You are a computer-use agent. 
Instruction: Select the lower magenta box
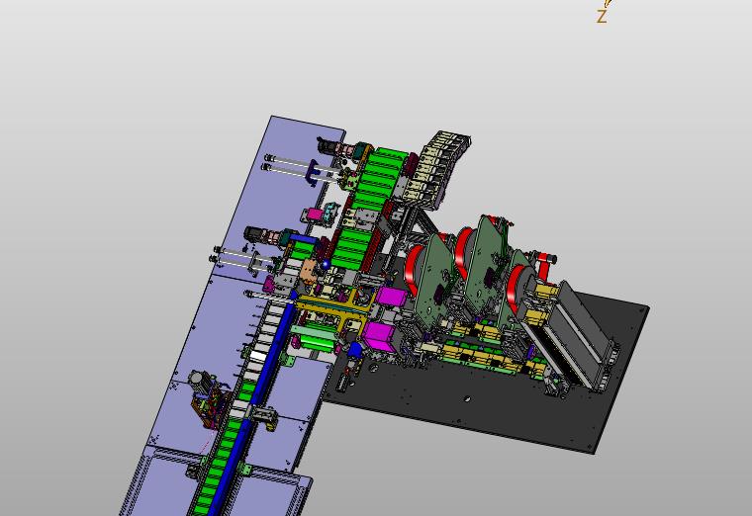[x=378, y=336]
